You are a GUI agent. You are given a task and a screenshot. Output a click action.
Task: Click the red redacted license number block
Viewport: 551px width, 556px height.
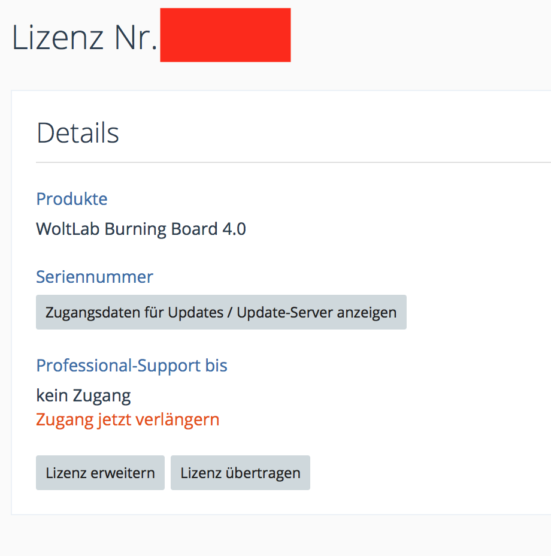coord(225,35)
